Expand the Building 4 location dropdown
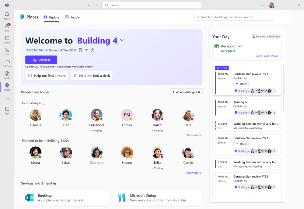Viewport: 304px width, 209px height. point(122,40)
